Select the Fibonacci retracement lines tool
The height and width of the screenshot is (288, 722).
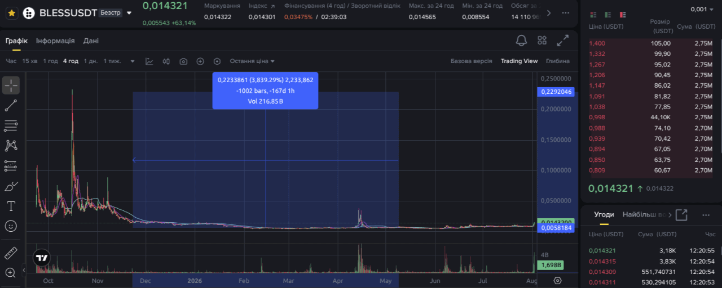(11, 125)
